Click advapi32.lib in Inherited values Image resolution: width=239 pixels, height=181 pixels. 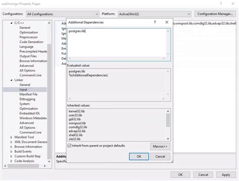point(77,131)
